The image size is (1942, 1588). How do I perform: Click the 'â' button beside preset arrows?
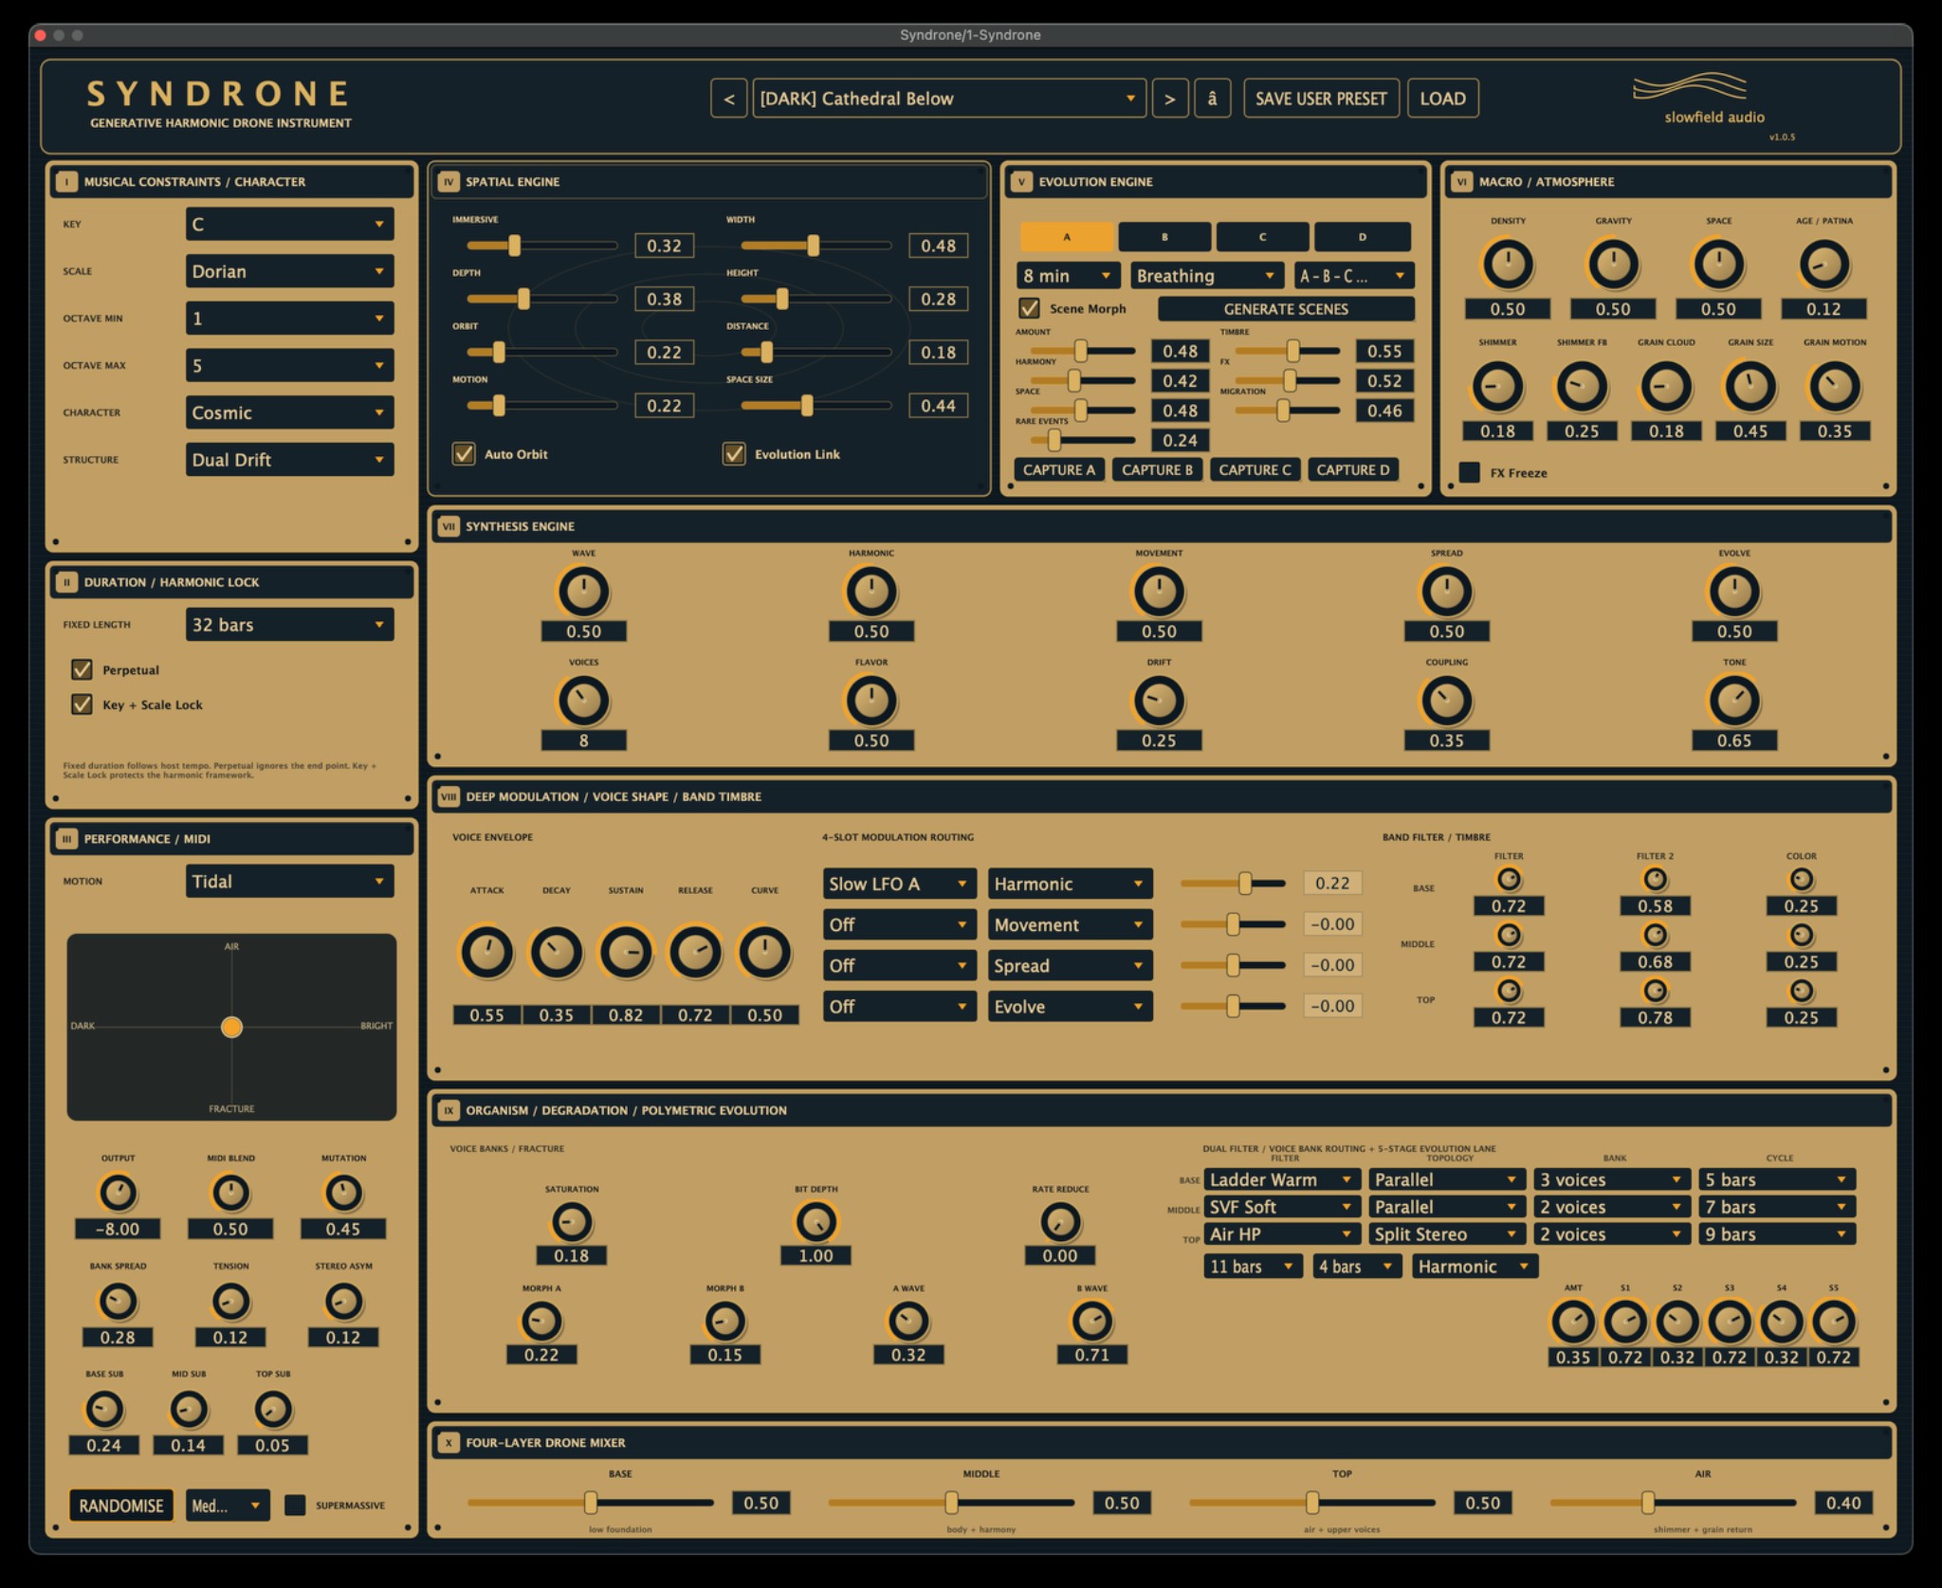click(1212, 99)
